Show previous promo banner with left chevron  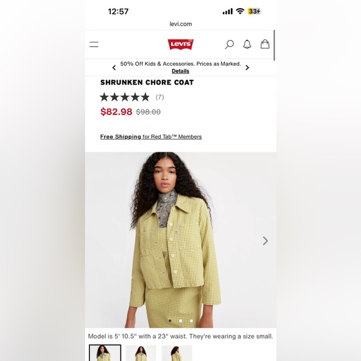click(114, 68)
